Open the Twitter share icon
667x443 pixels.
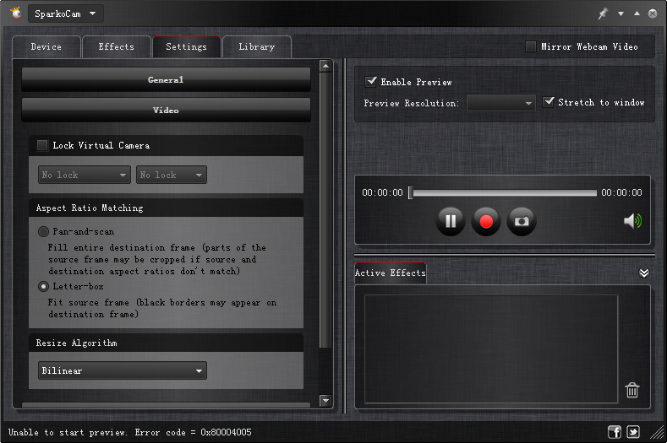coord(633,432)
